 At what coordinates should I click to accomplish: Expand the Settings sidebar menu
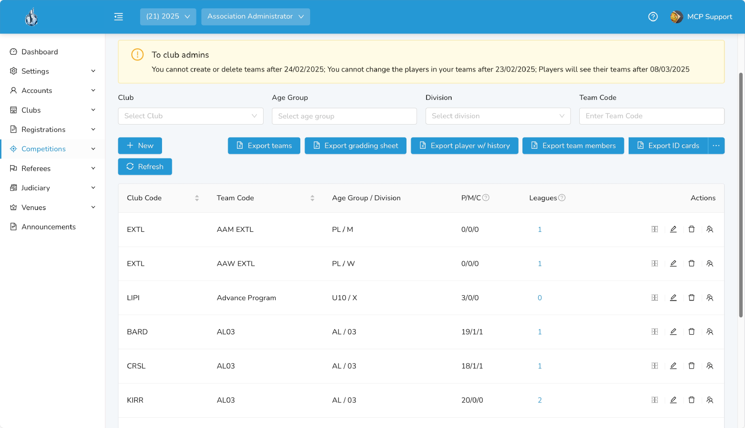pyautogui.click(x=53, y=71)
